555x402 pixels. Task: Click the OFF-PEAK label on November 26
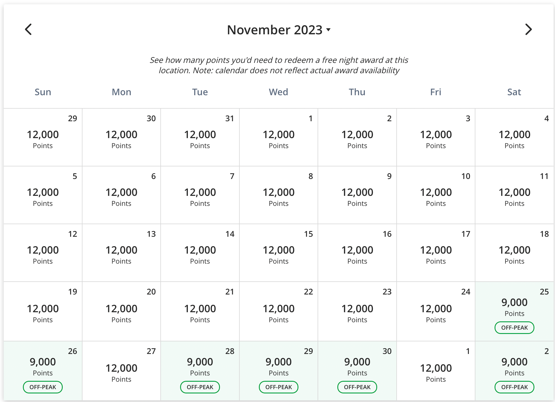[x=43, y=387]
